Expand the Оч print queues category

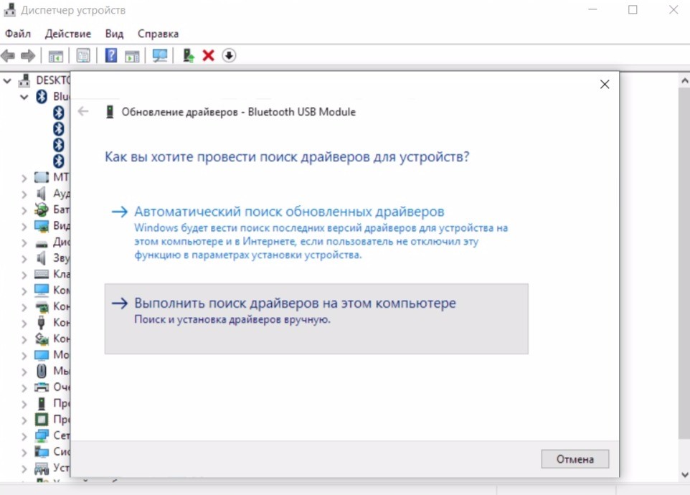click(24, 387)
